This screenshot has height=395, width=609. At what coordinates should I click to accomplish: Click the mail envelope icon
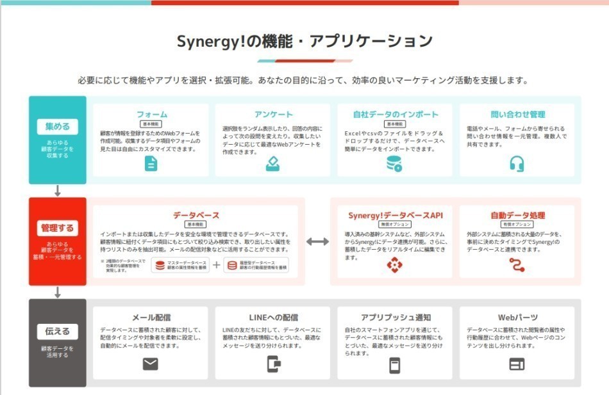[x=151, y=365]
